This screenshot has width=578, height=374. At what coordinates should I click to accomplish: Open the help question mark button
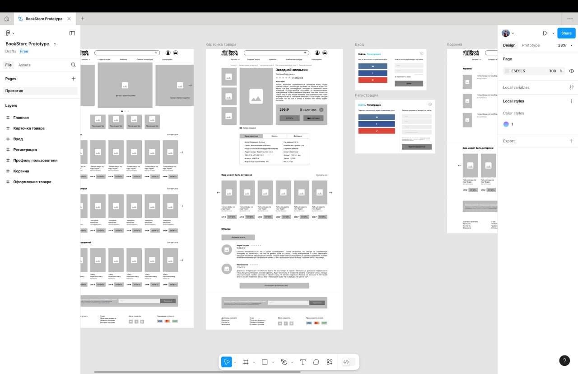564,360
